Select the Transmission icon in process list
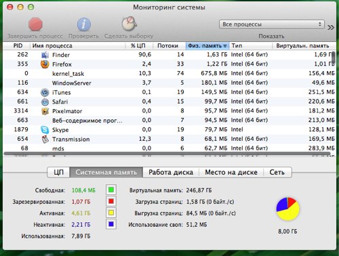Viewport: 339px width, 256px height. 45,140
